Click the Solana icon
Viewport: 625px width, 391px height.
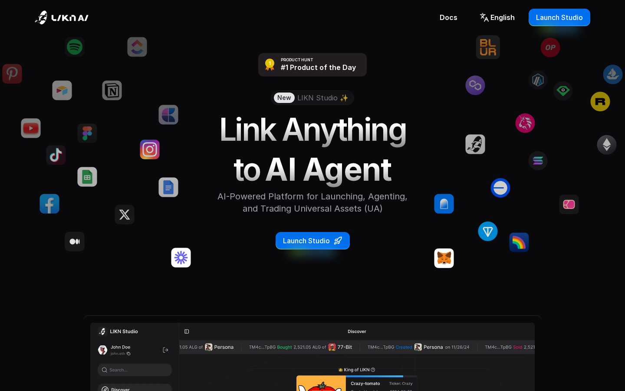538,161
